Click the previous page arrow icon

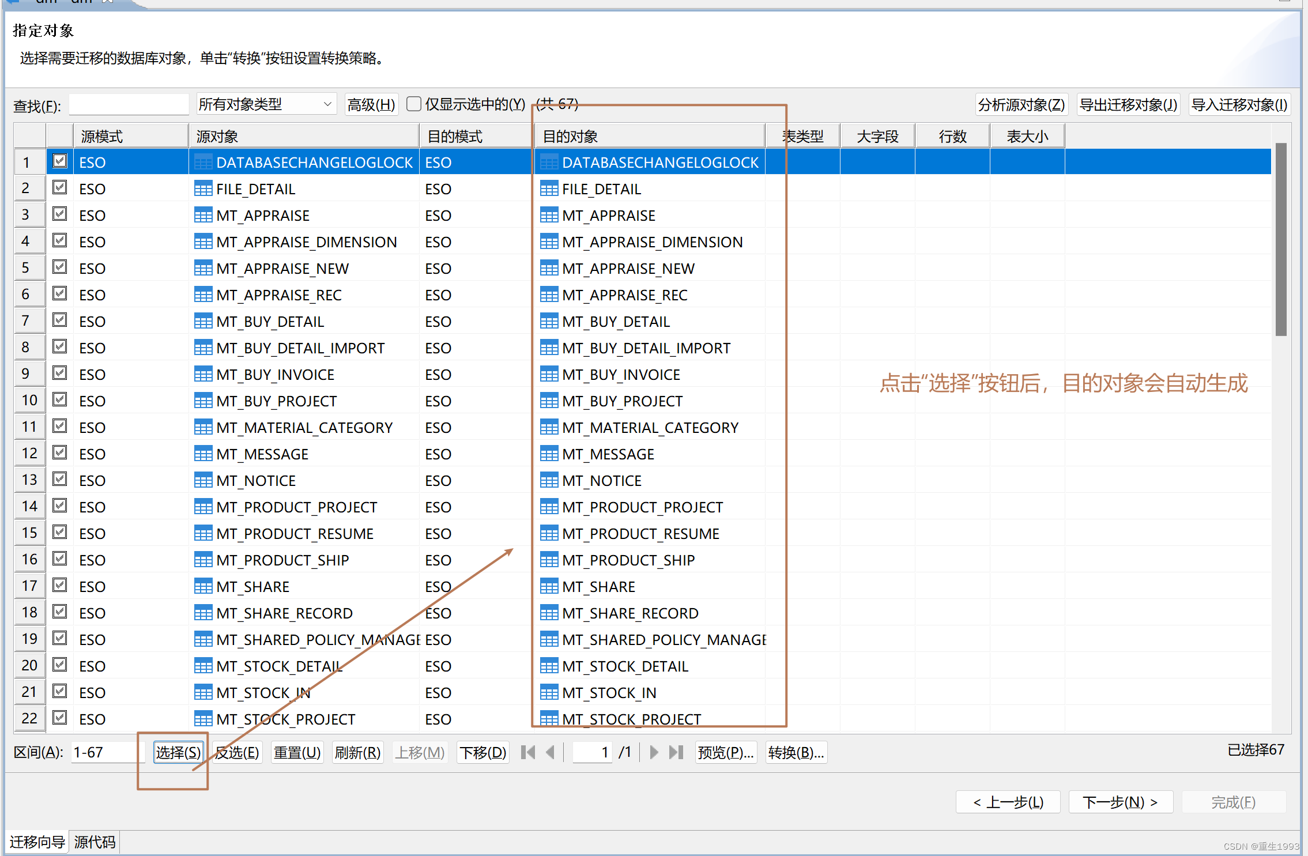click(x=551, y=752)
